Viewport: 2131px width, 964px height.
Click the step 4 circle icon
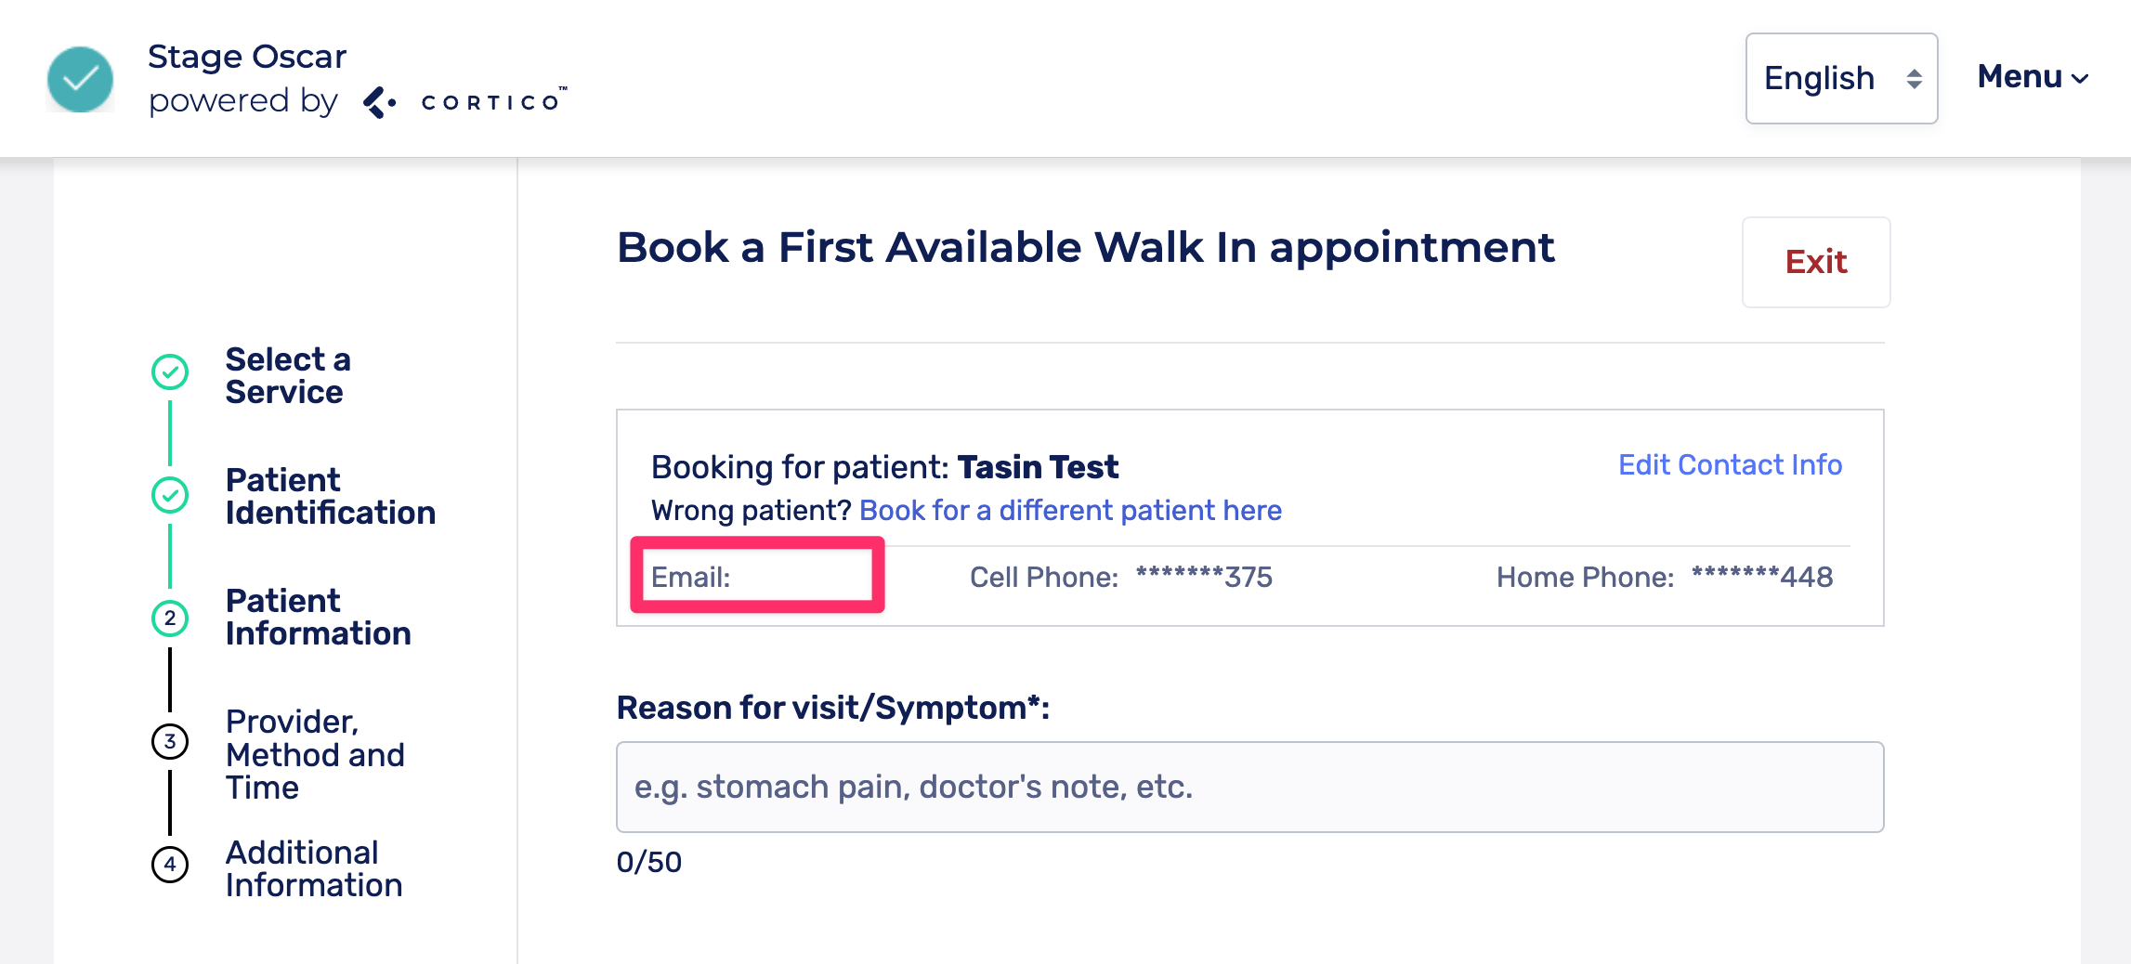tap(170, 865)
